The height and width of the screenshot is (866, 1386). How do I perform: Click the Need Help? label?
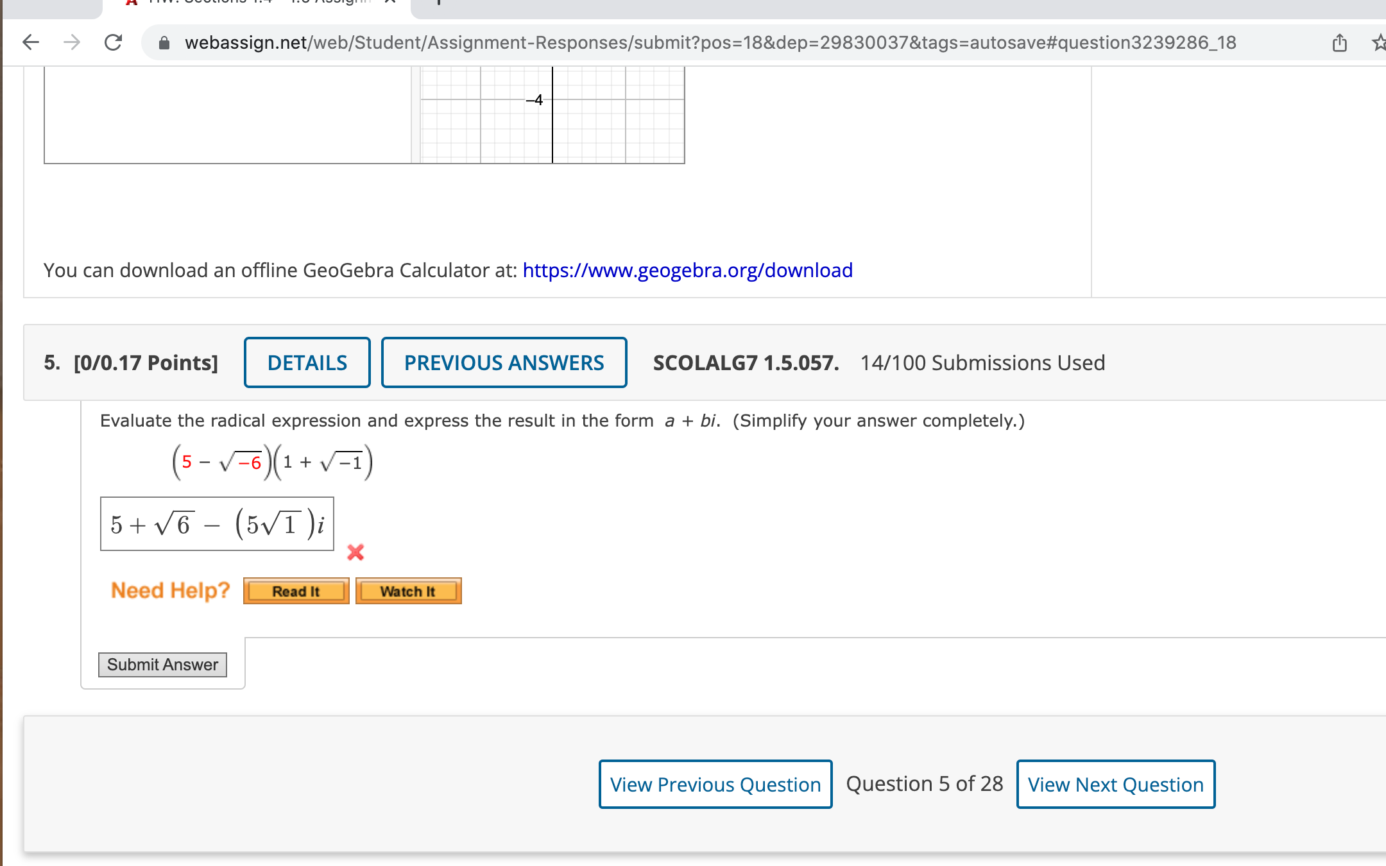(x=170, y=590)
